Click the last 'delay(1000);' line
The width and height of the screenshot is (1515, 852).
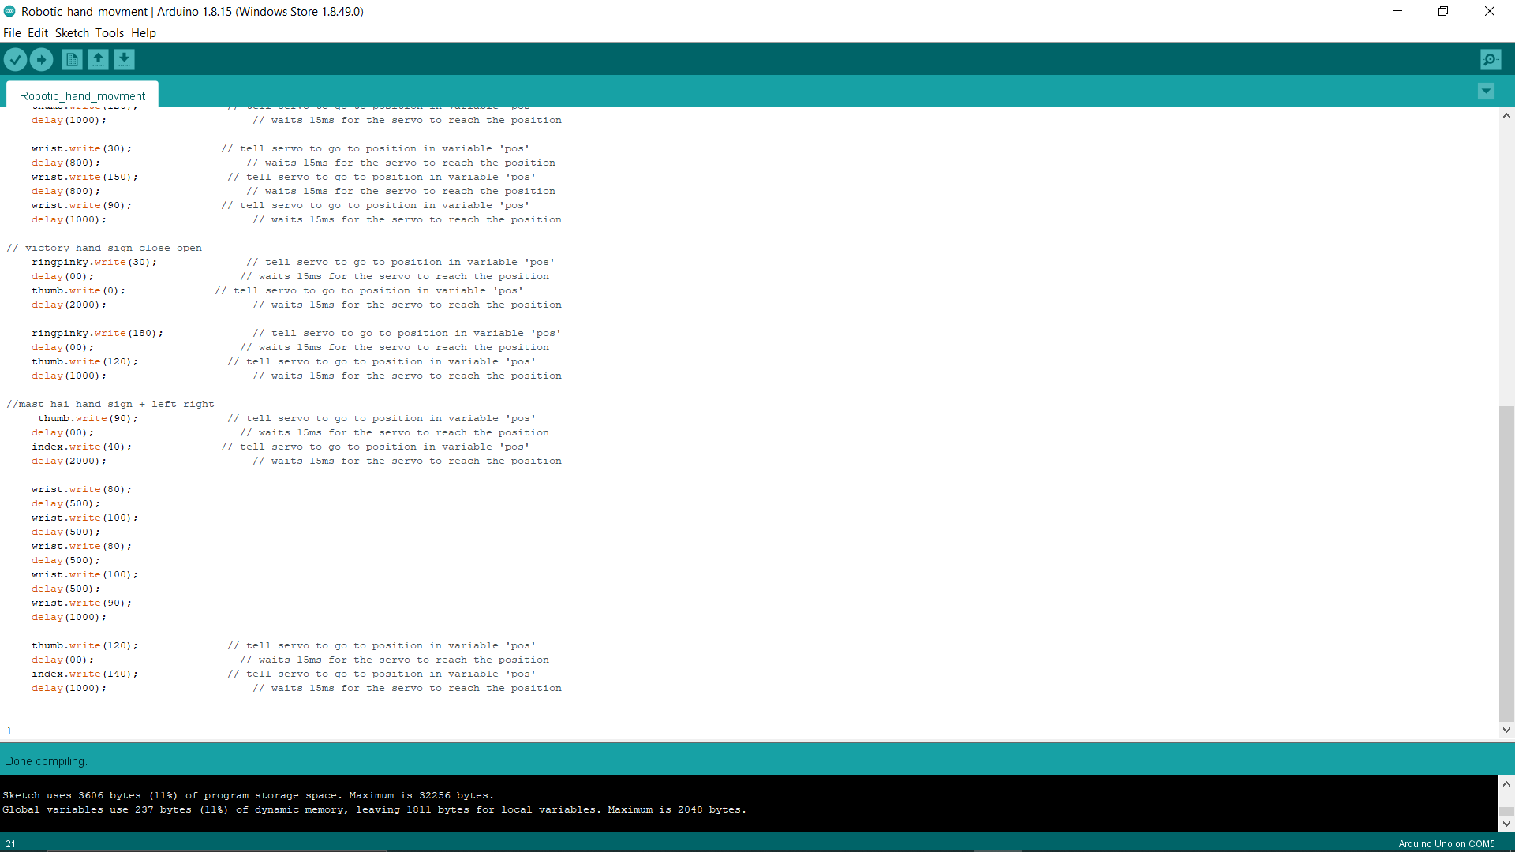pos(69,688)
